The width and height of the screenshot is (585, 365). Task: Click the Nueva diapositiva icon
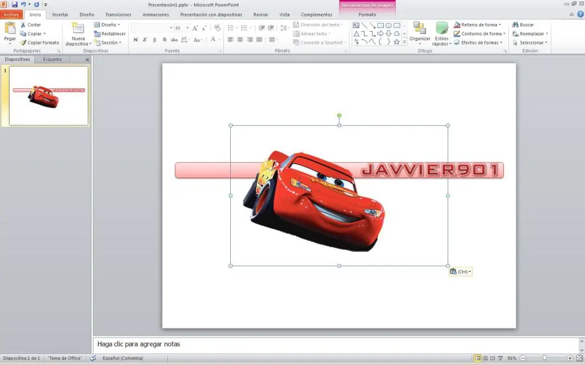pyautogui.click(x=78, y=29)
